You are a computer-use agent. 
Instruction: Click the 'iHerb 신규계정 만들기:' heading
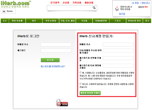(96, 36)
